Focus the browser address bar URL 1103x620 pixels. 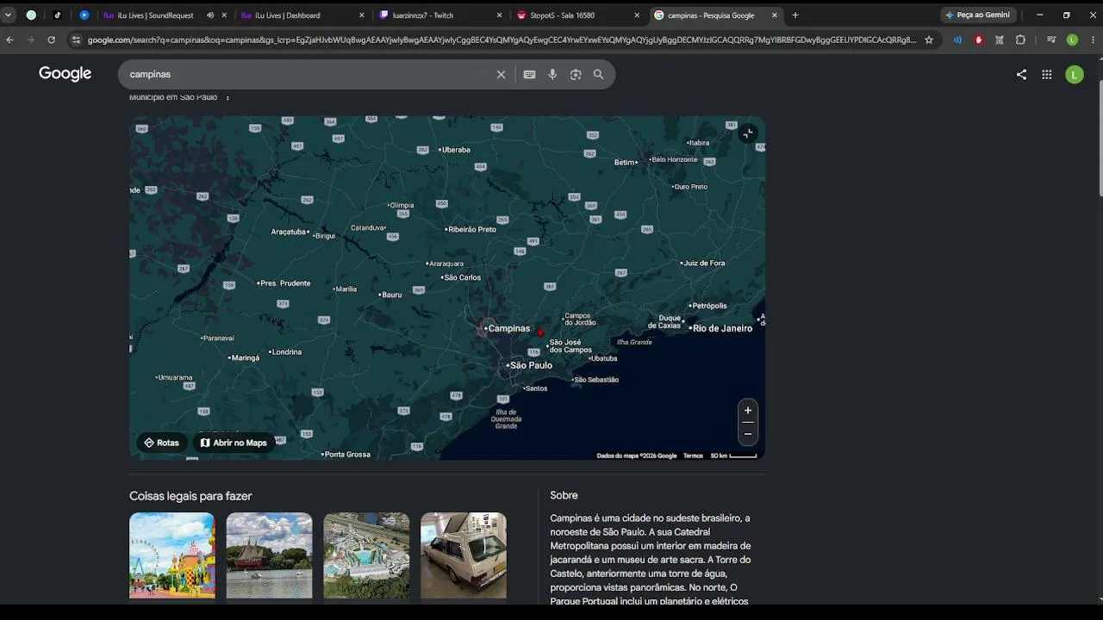502,40
